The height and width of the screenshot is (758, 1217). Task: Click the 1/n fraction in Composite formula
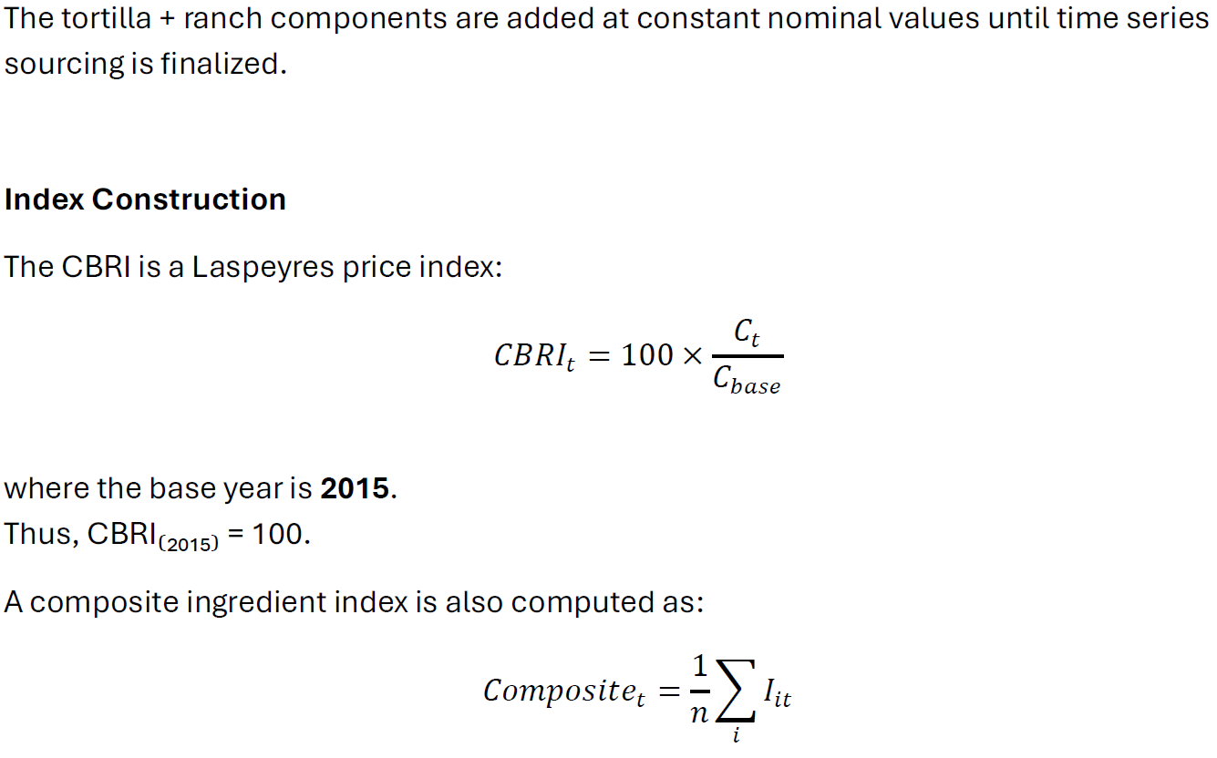tap(699, 691)
